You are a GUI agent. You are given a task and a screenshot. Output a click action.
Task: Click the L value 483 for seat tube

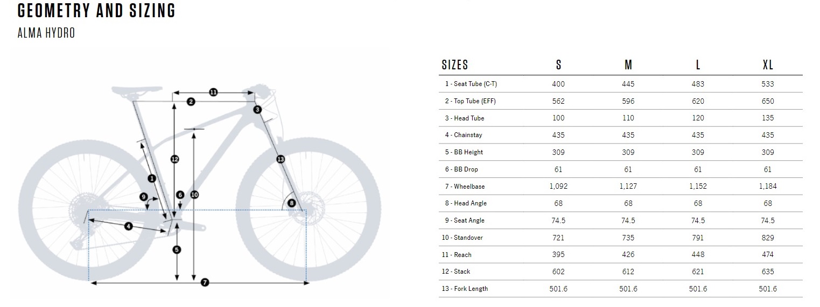(698, 84)
